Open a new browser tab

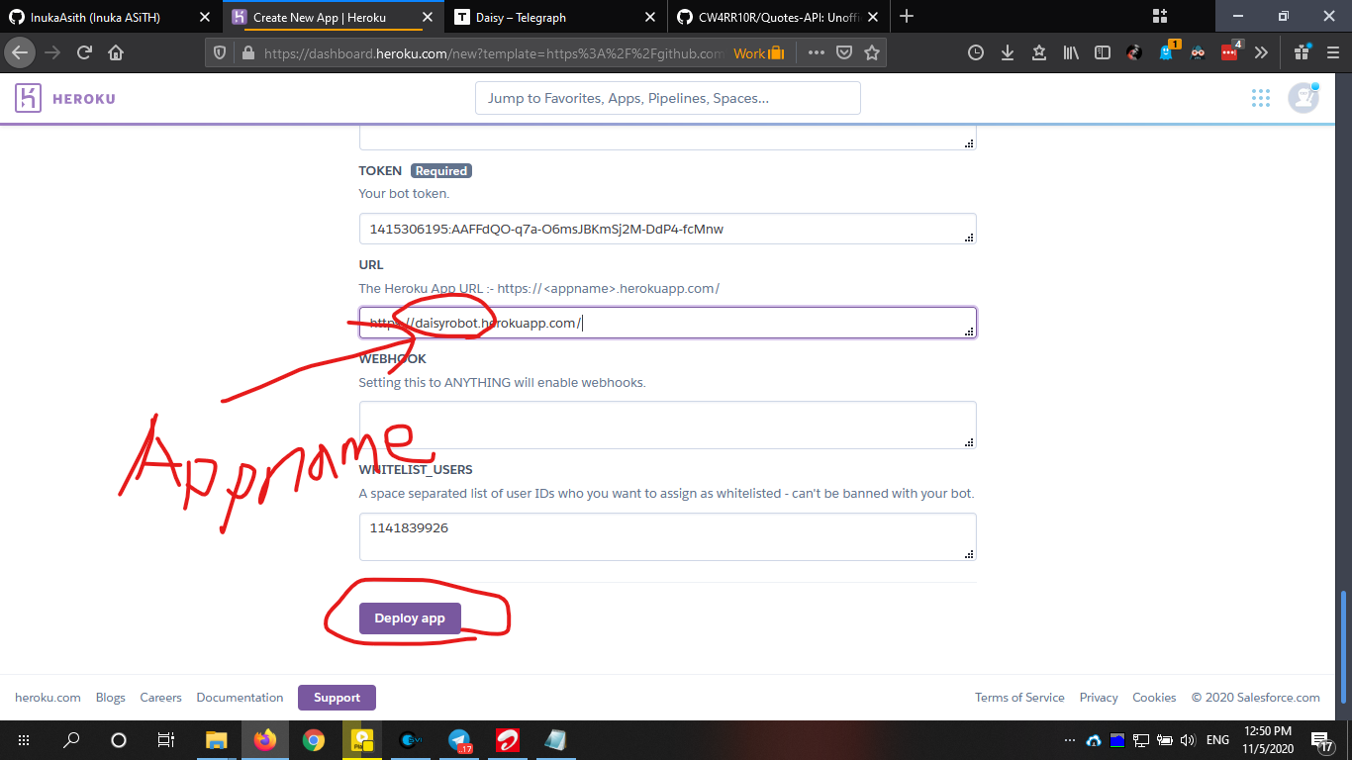[x=907, y=16]
